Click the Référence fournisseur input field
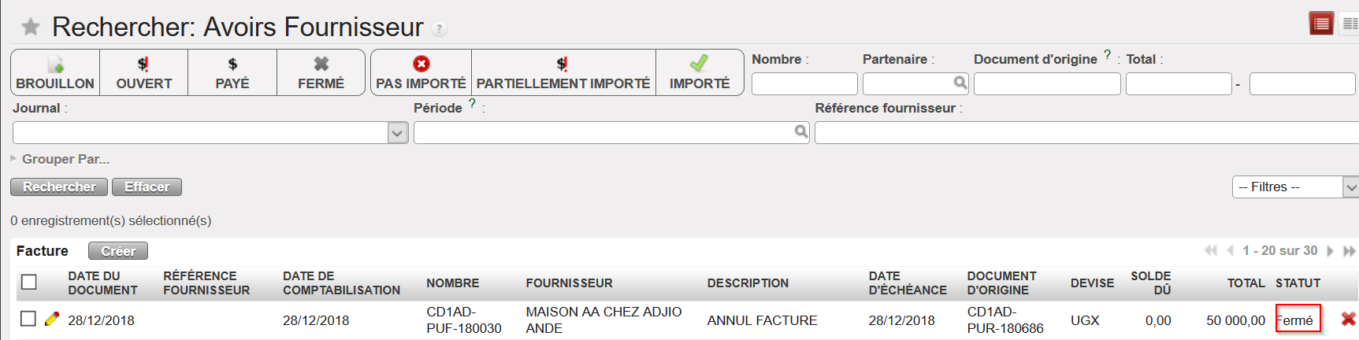 [x=1086, y=133]
